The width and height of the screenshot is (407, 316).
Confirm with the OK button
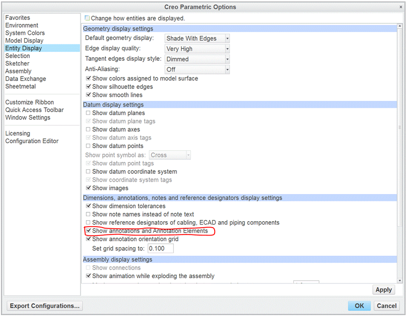359,306
